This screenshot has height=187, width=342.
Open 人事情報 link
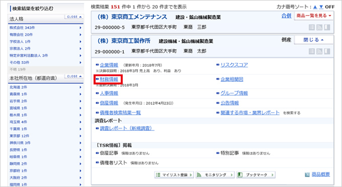tap(109, 93)
